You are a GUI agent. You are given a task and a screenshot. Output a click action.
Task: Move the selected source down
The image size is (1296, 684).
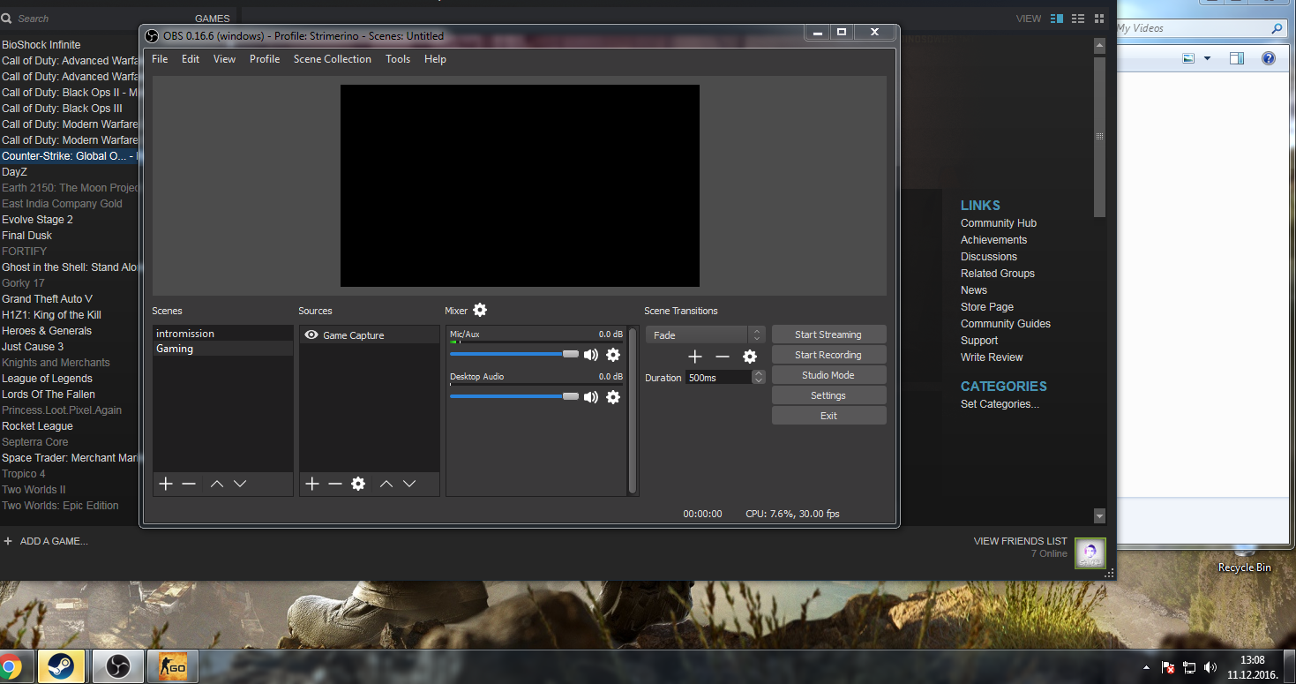tap(409, 484)
